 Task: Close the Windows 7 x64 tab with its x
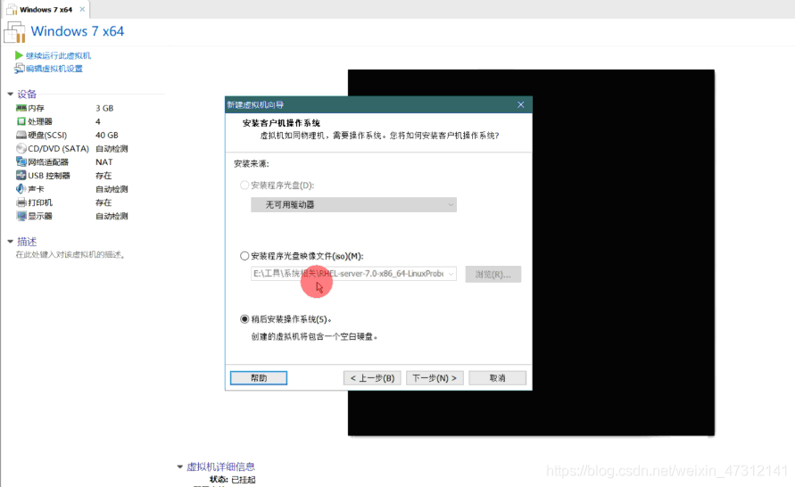82,9
